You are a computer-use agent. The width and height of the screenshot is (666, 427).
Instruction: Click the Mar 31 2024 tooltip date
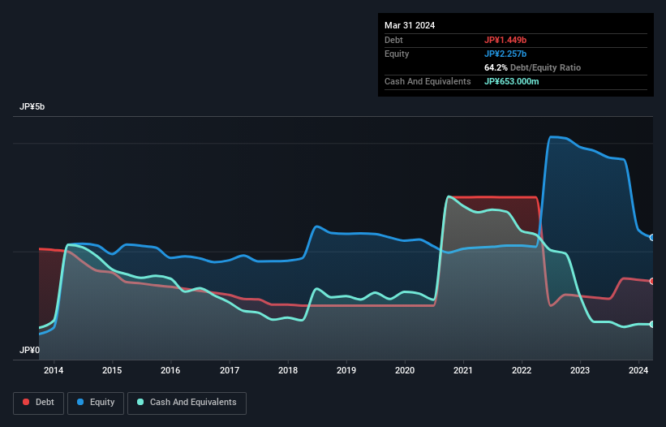[x=410, y=25]
